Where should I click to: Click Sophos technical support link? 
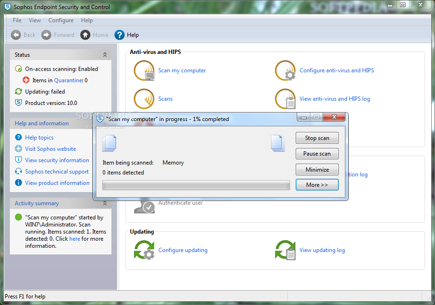coord(57,172)
